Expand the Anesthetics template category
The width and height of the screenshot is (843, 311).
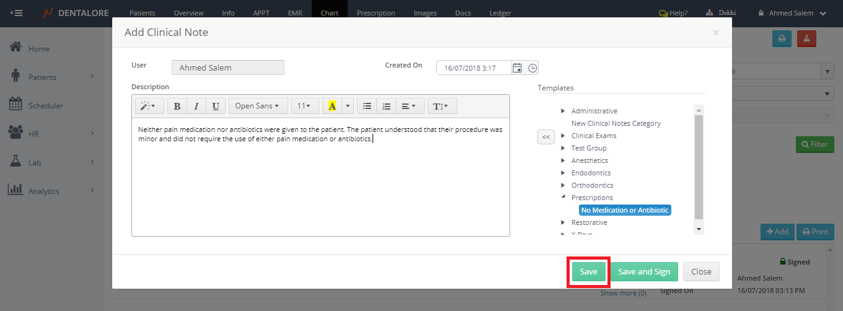(563, 160)
